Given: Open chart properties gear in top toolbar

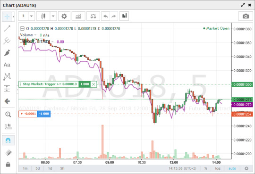Looking at the screenshot, I should point(64,16).
